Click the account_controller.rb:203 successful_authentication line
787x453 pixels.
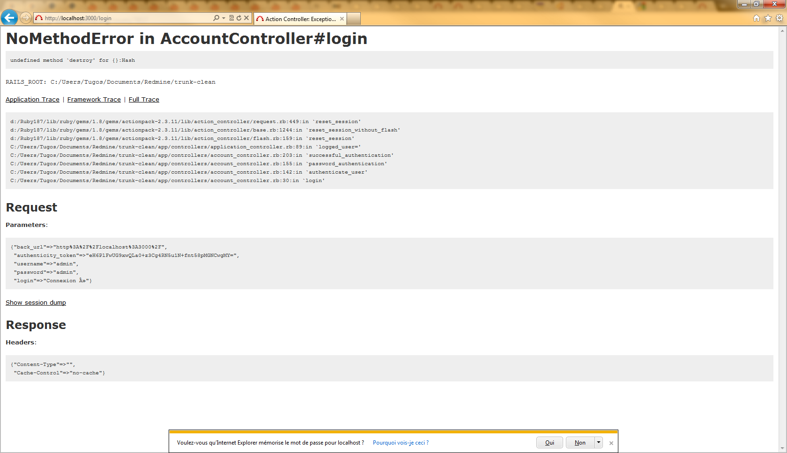pos(202,155)
